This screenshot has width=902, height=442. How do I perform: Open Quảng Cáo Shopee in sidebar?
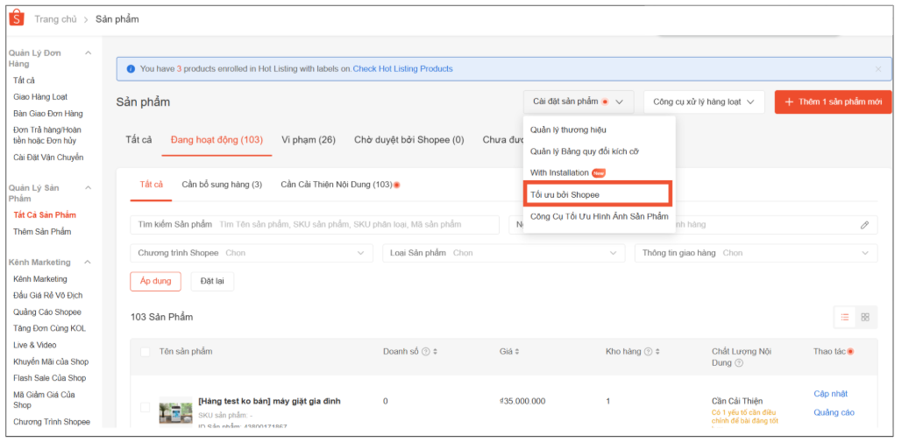pos(47,312)
